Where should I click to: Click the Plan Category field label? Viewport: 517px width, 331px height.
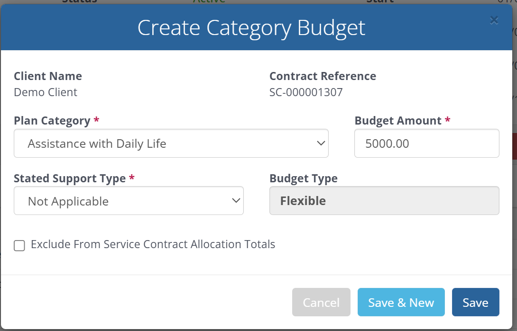point(52,121)
